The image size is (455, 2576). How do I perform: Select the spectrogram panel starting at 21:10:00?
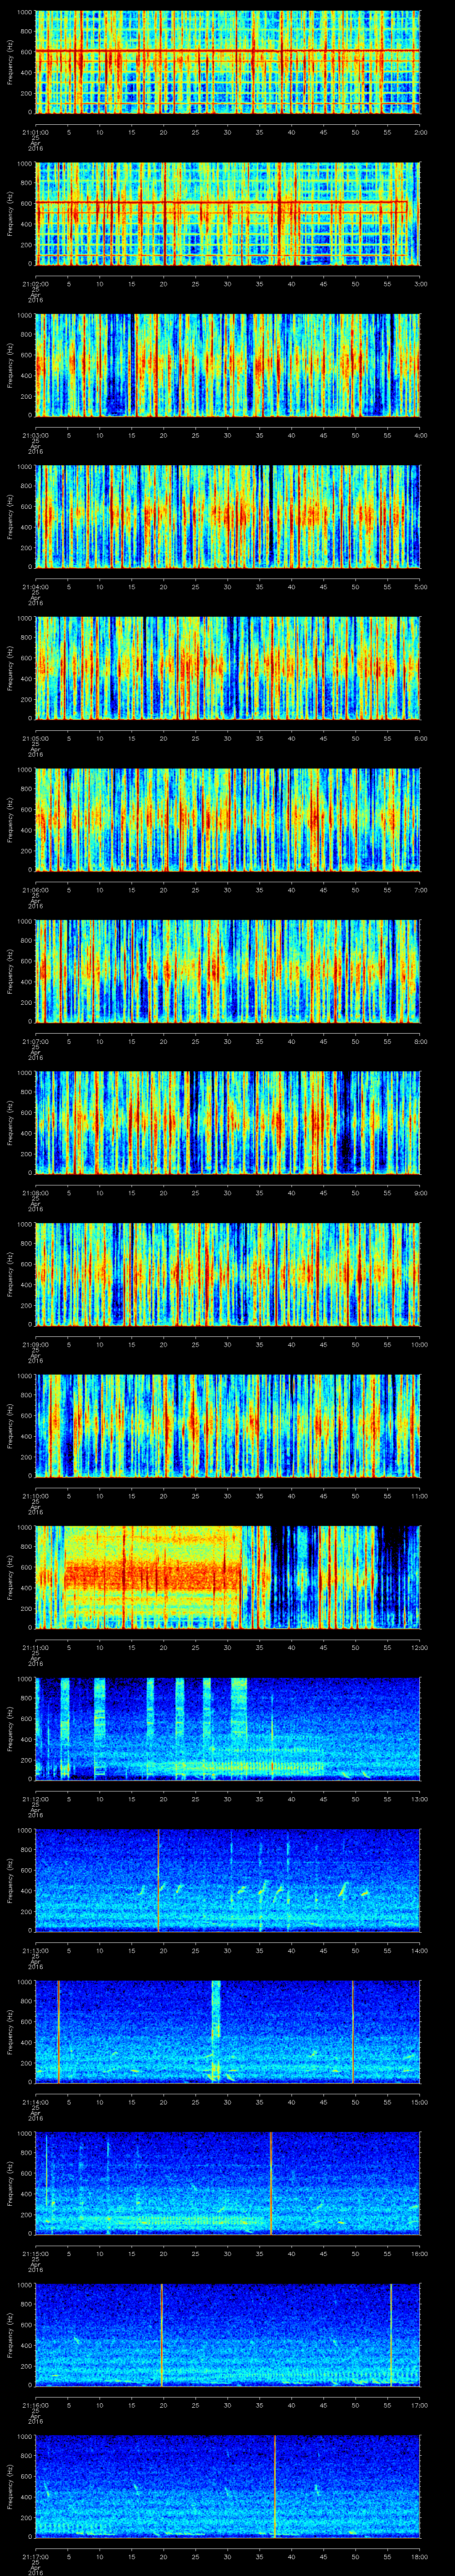coord(228,1426)
